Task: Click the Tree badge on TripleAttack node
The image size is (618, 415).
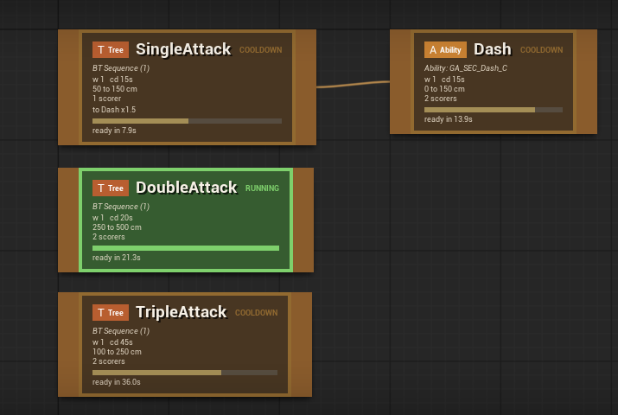Action: tap(111, 312)
